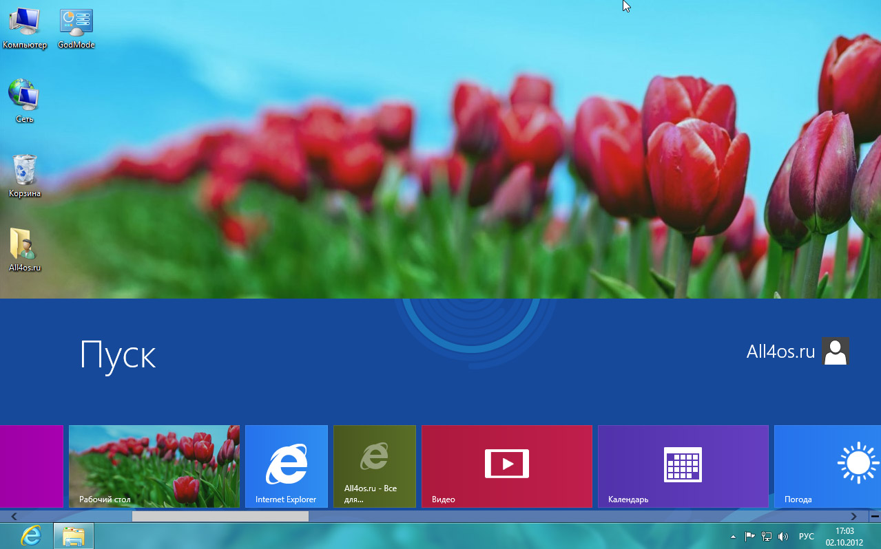Image resolution: width=881 pixels, height=549 pixels.
Task: Select the Корзина recycle bin icon
Action: click(24, 175)
